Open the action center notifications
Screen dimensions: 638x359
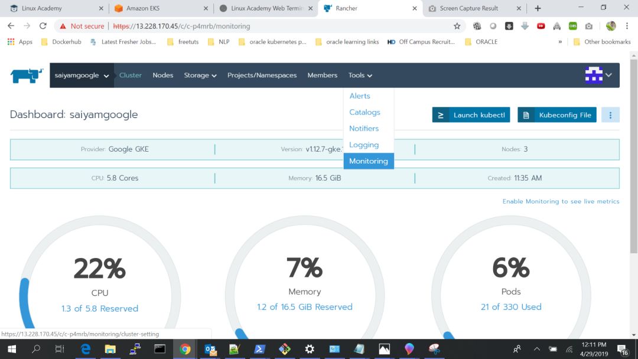pyautogui.click(x=622, y=349)
